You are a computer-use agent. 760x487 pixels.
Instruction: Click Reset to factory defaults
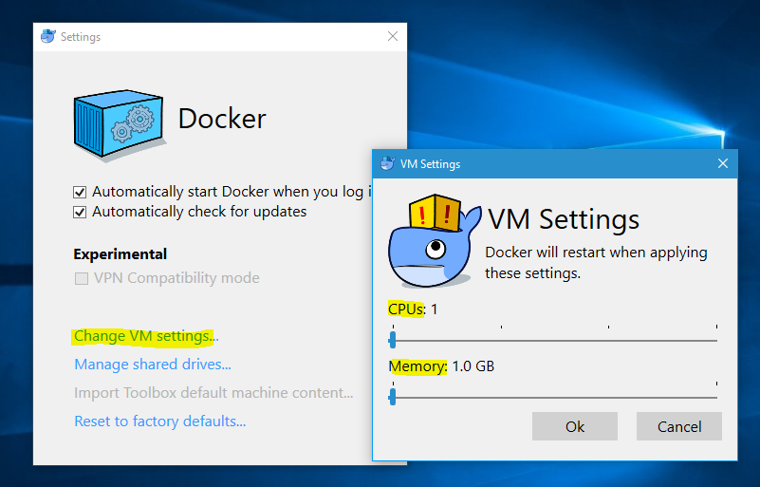(159, 421)
